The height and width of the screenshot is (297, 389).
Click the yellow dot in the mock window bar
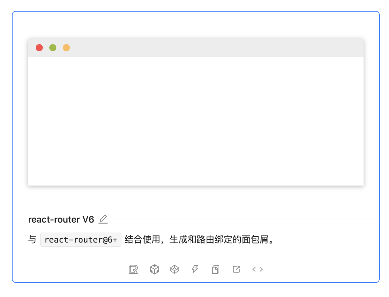coord(66,48)
